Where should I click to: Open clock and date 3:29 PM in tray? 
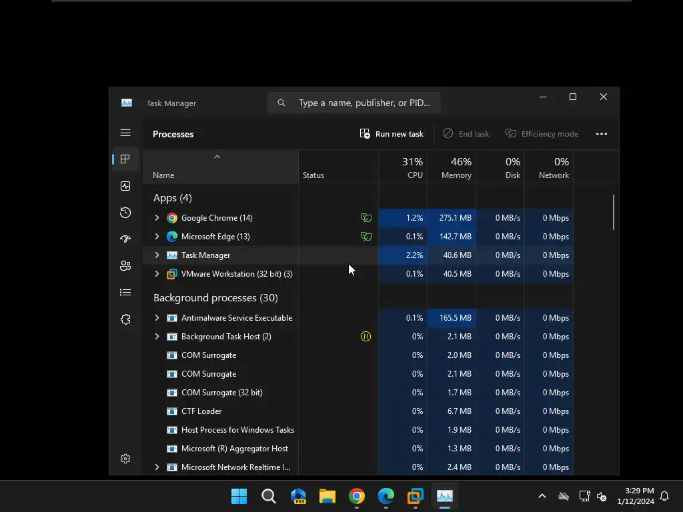point(636,496)
